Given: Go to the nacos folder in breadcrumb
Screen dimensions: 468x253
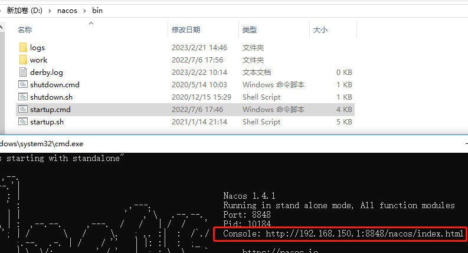Looking at the screenshot, I should coord(67,11).
